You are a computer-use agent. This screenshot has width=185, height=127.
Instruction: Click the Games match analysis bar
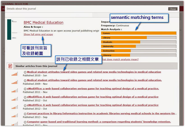point(139,33)
